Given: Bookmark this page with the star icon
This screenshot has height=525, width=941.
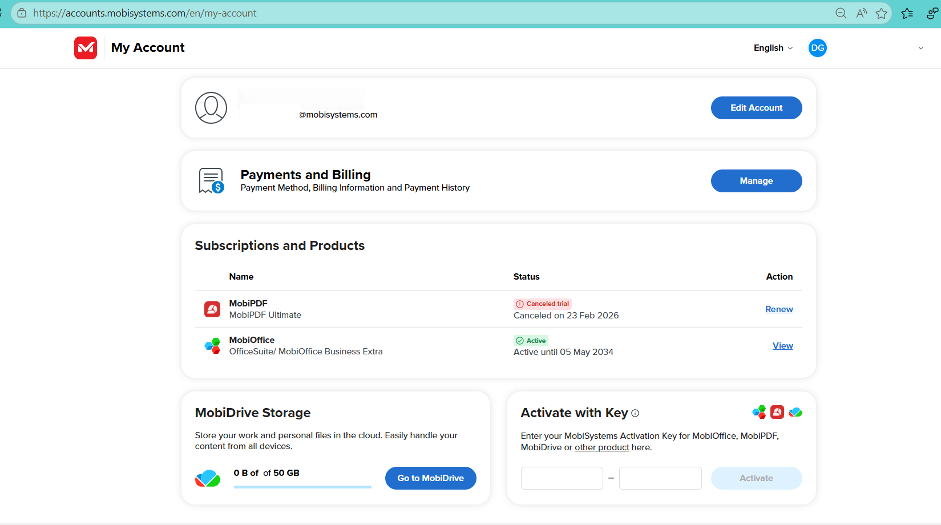Looking at the screenshot, I should [x=882, y=13].
